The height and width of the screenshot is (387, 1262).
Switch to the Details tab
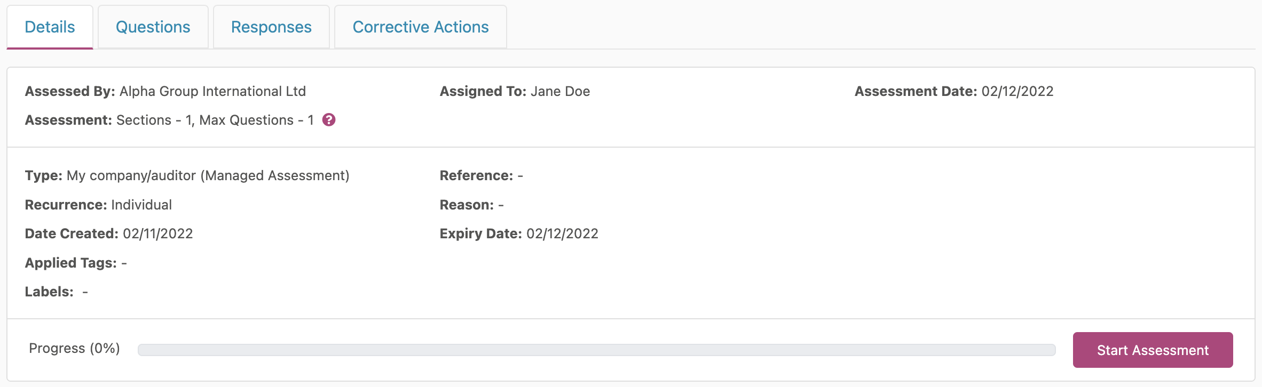(x=50, y=27)
